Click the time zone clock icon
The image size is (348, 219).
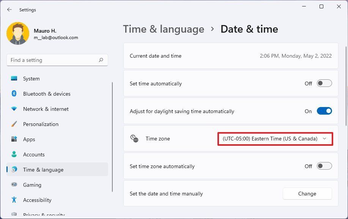click(x=134, y=139)
